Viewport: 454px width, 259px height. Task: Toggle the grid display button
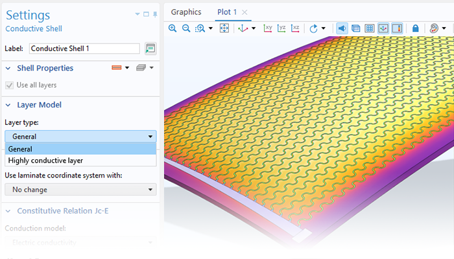(369, 28)
